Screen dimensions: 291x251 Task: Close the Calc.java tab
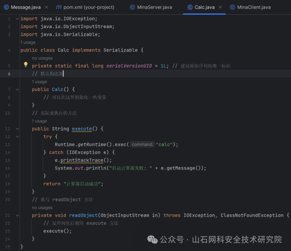coord(220,7)
